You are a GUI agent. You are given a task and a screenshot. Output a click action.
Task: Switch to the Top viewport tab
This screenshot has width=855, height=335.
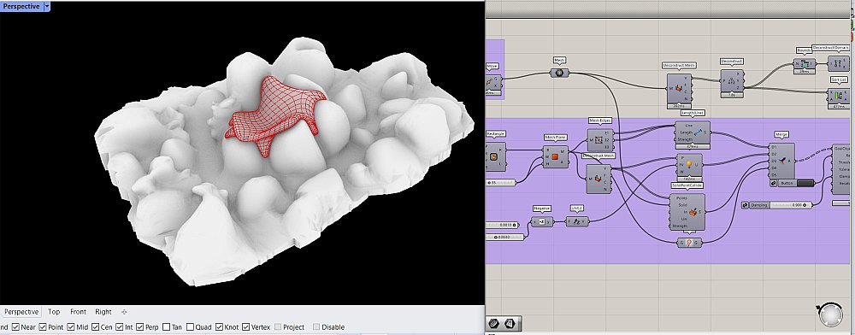[54, 312]
